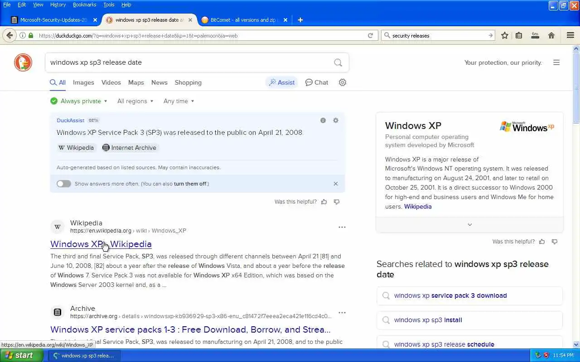
Task: Click the Wikipedia source chip in DuckAssist
Action: coord(76,148)
